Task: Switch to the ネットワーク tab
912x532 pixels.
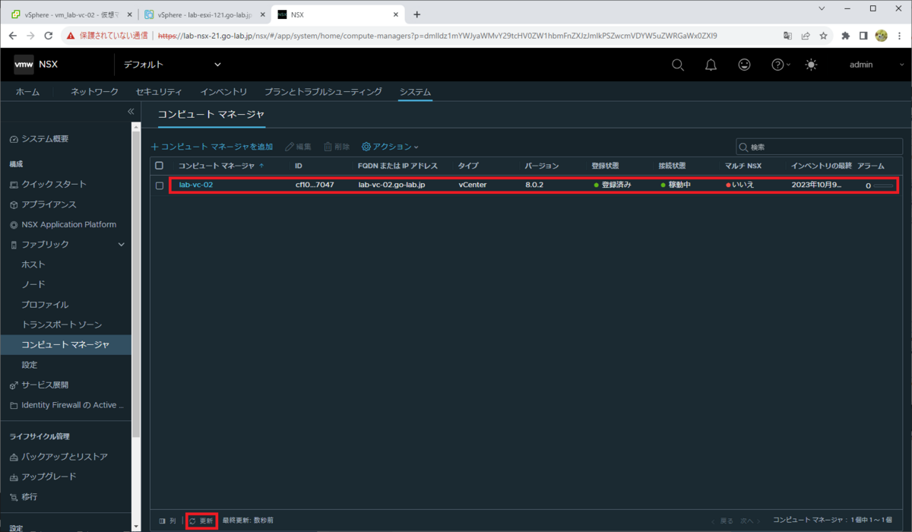Action: [x=94, y=92]
